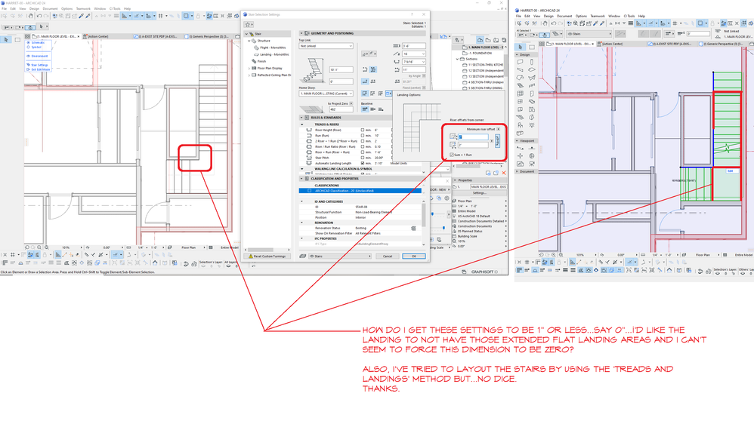Select first baseline position icon
Image resolution: width=754 pixels, height=427 pixels.
point(365,109)
